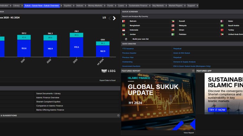Expand the Sustainable Finance menu arrow

click(150, 6)
